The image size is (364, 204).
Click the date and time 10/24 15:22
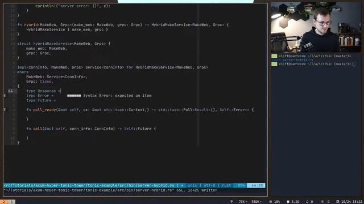coord(349,202)
